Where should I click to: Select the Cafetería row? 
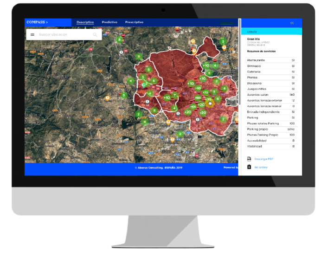point(271,72)
